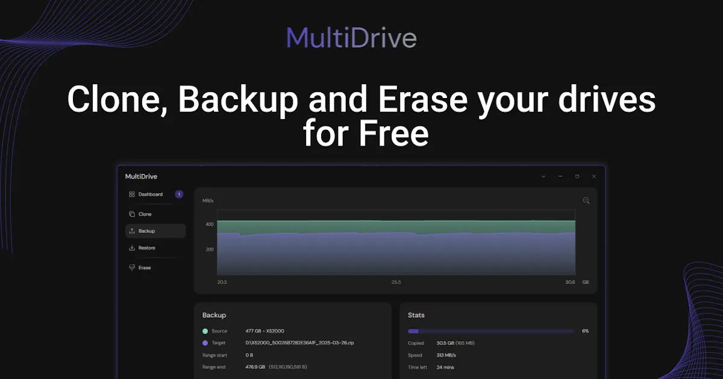The height and width of the screenshot is (379, 723).
Task: Click the '200' value on chart axis
Action: click(x=210, y=249)
